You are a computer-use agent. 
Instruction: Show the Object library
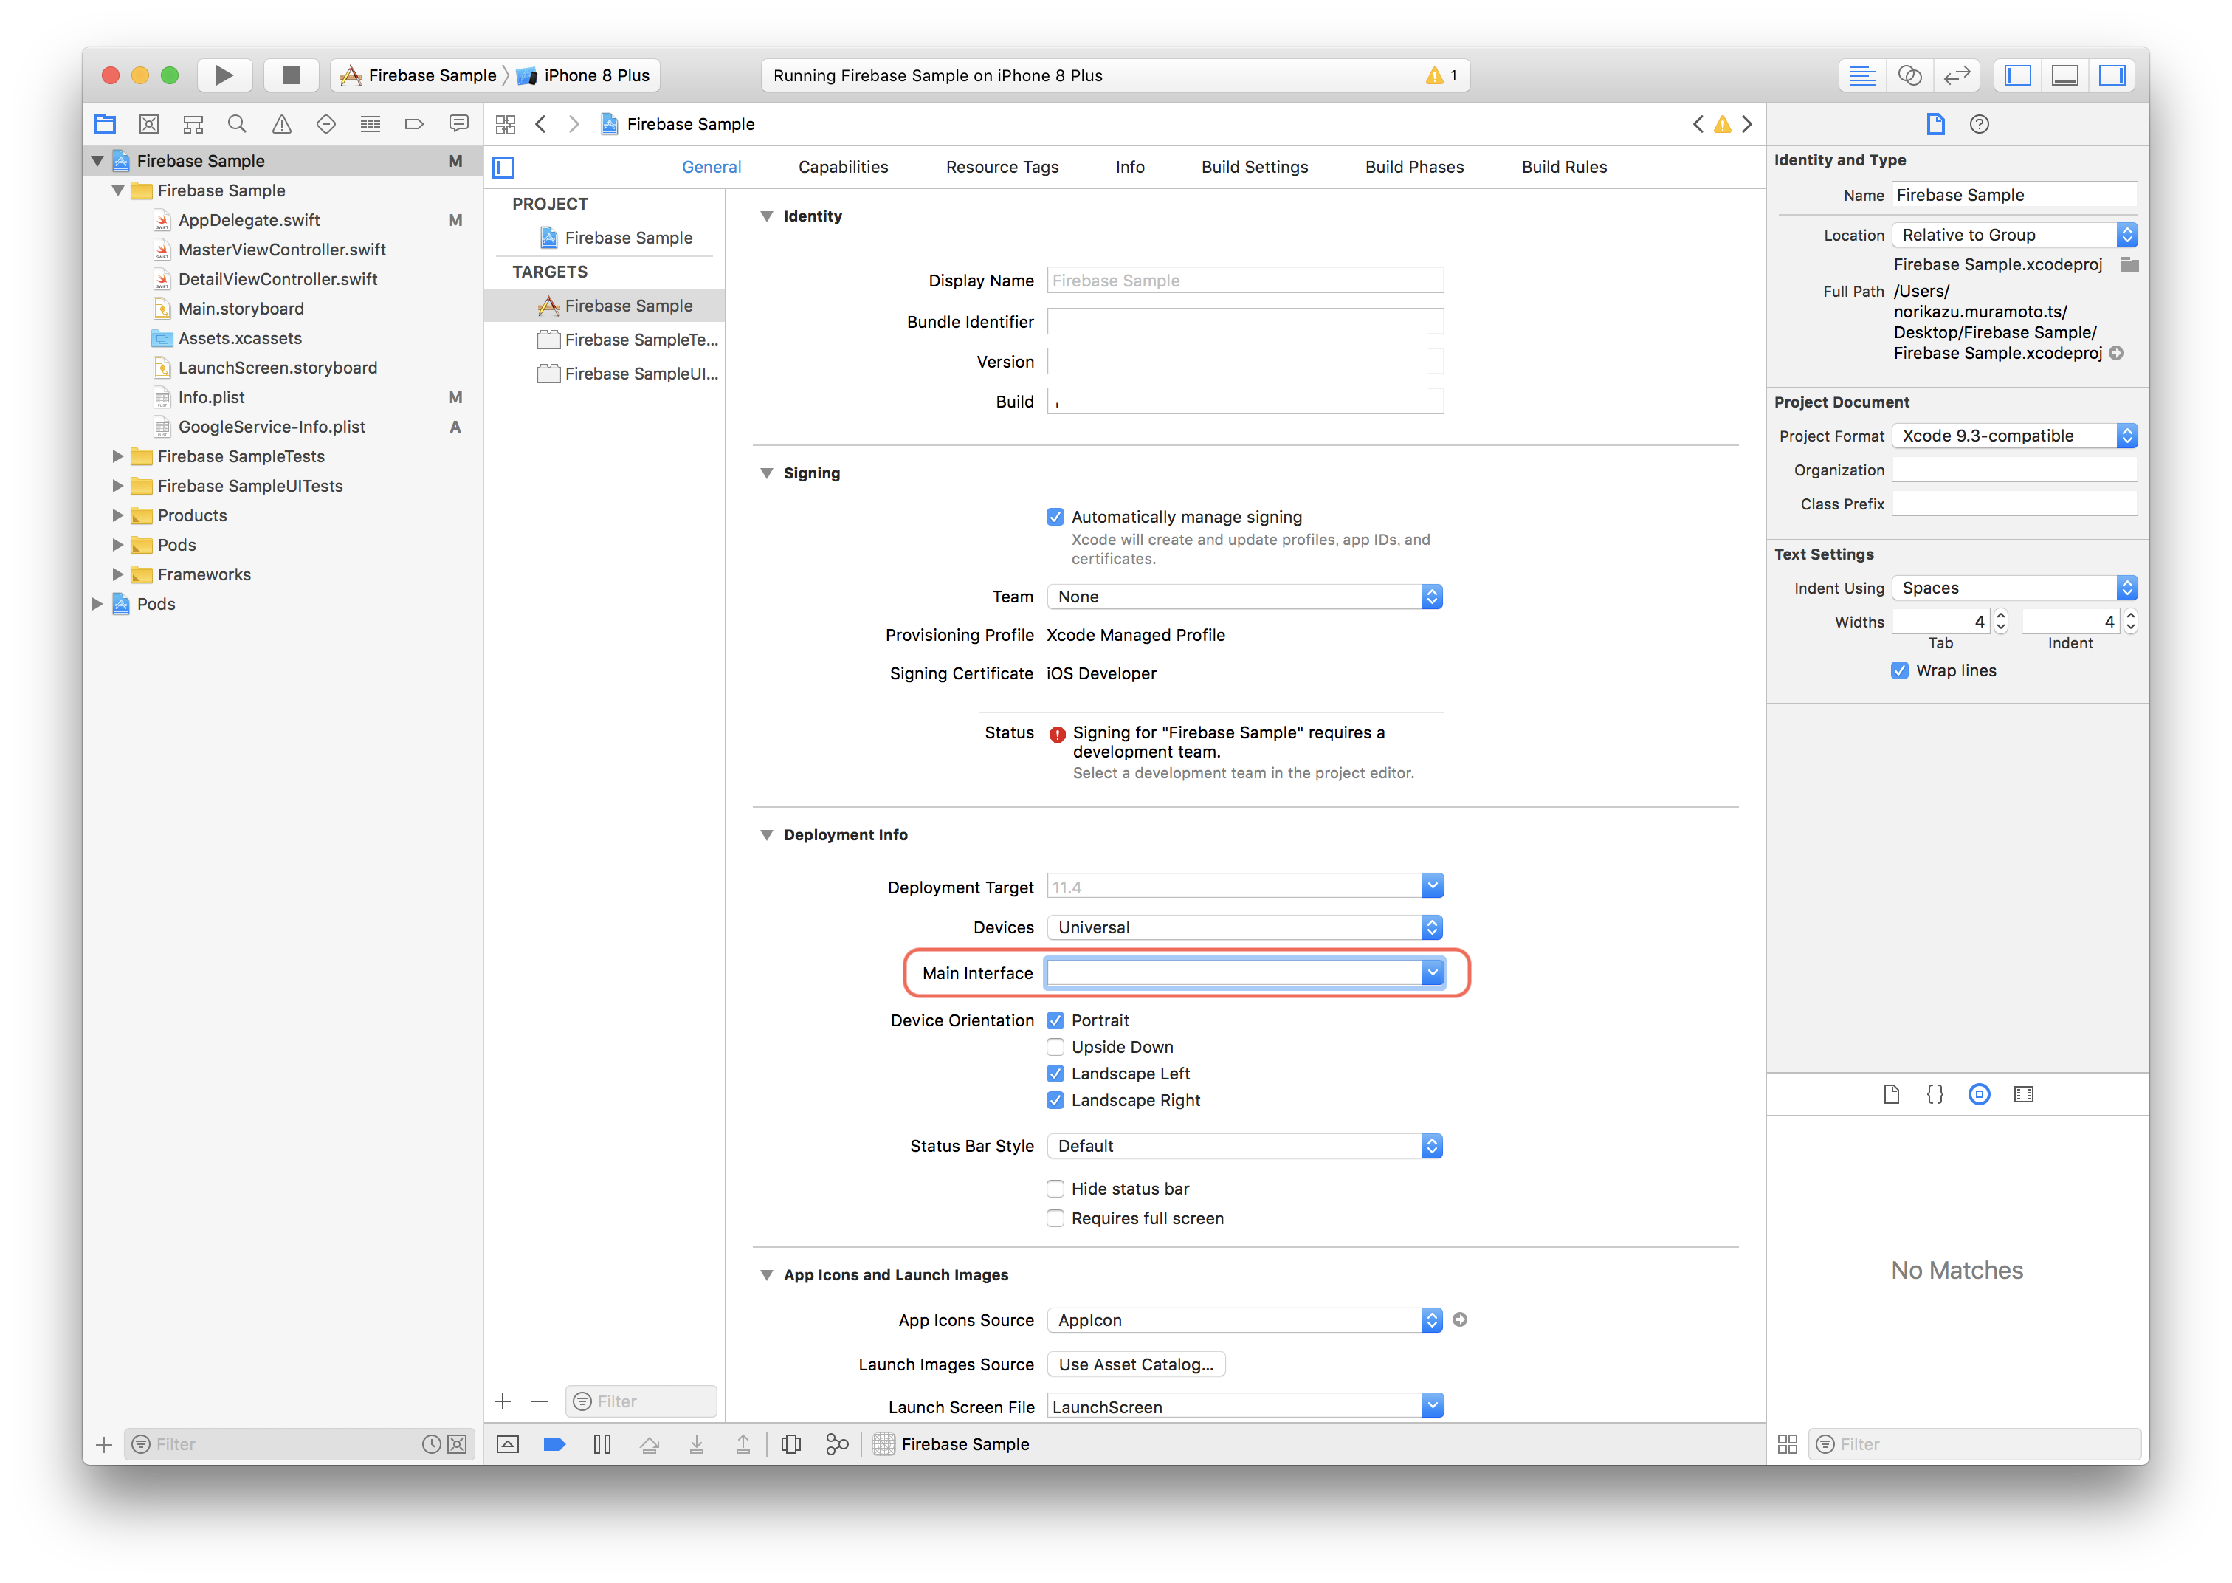coord(1980,1095)
